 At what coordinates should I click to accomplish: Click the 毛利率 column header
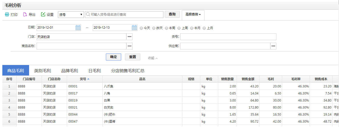click(x=296, y=79)
